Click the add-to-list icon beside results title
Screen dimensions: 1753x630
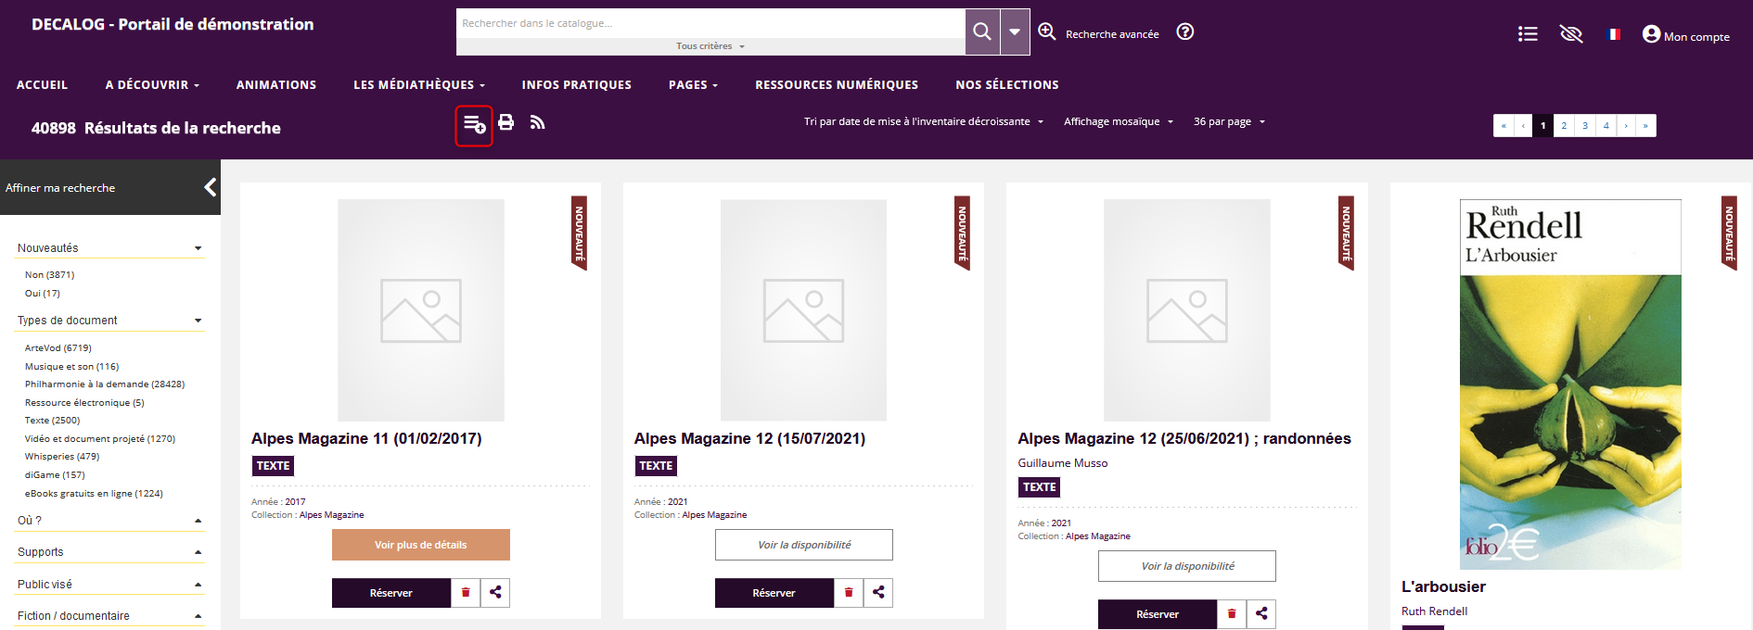(474, 124)
